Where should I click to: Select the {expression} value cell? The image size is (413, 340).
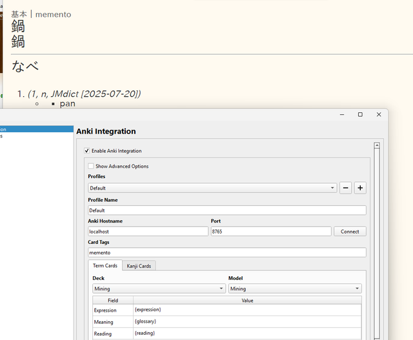point(247,310)
